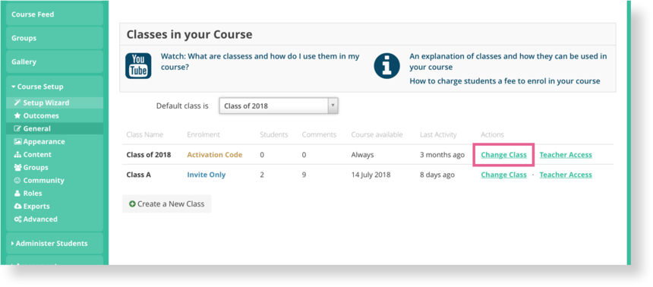The height and width of the screenshot is (287, 653).
Task: Click the Content sitemap icon
Action: point(17,155)
